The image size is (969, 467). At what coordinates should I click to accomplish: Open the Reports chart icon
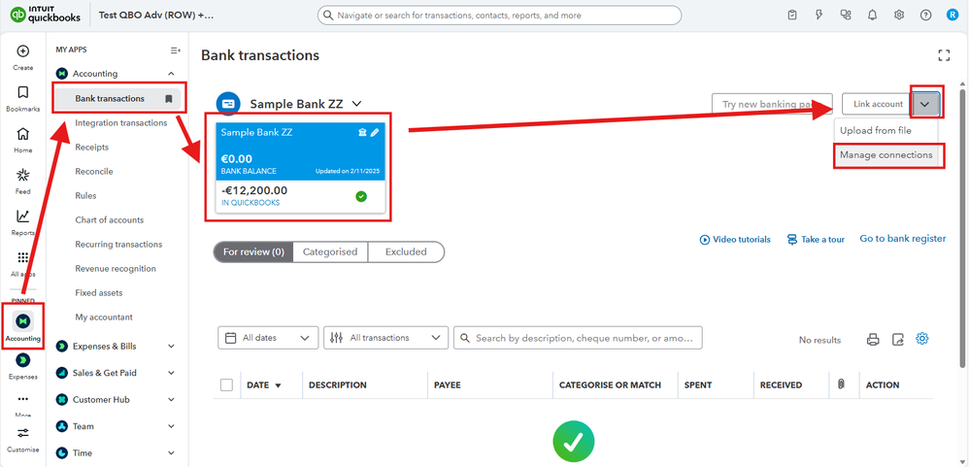pos(22,217)
